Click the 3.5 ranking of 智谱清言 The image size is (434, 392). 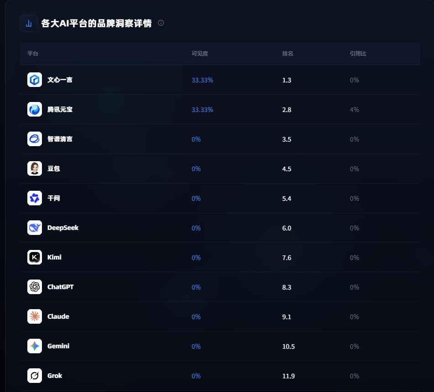pos(286,139)
